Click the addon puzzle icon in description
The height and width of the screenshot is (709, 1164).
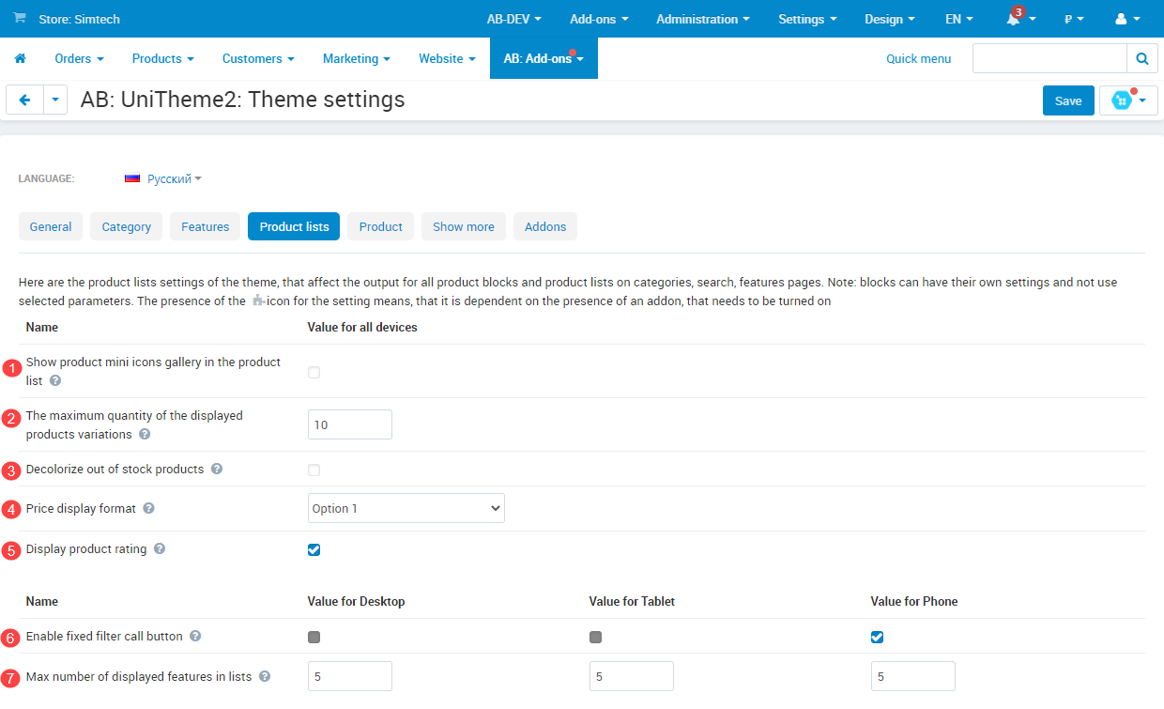[259, 301]
